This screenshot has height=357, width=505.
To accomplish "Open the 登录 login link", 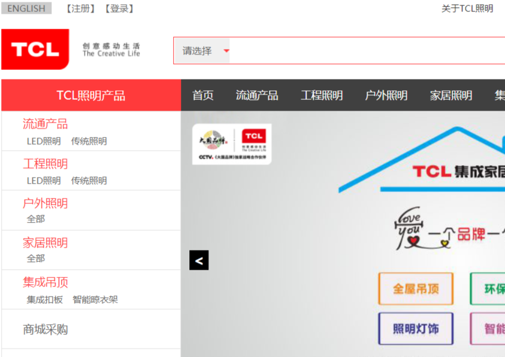I will coord(119,8).
